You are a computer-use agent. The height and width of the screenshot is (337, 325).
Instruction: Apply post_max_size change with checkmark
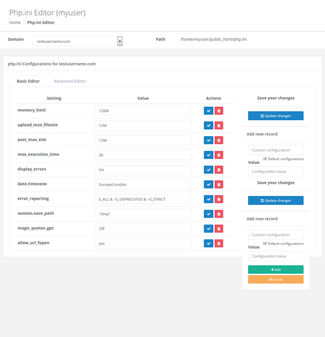[x=208, y=140]
